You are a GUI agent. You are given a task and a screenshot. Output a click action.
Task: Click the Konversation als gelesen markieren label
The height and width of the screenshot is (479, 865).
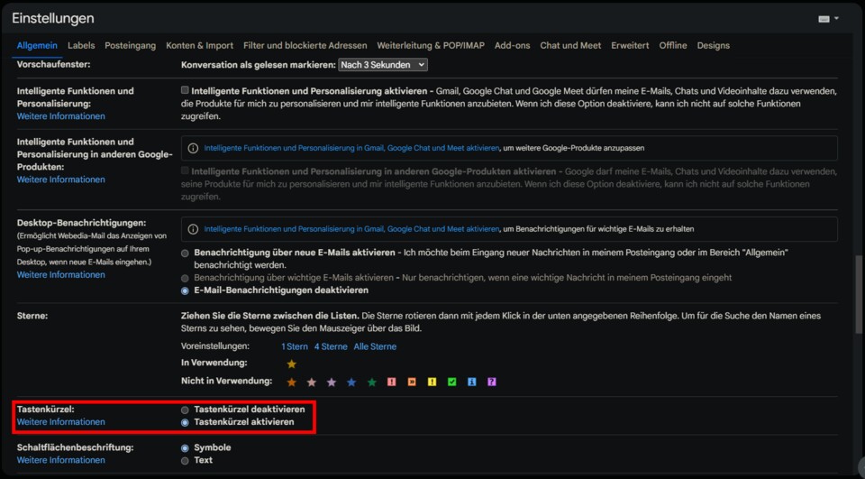259,65
